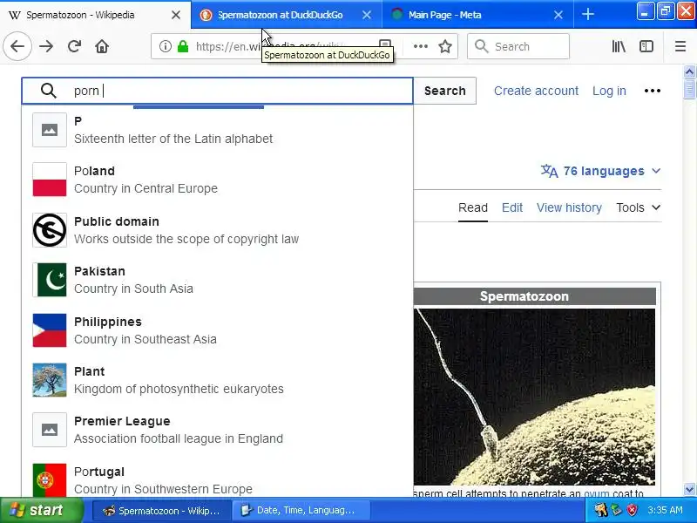Choose the Portugal suggestion title

coord(99,472)
